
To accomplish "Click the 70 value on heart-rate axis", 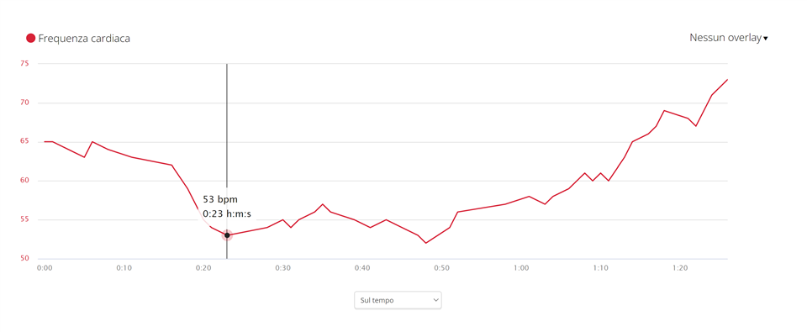I will pos(25,103).
